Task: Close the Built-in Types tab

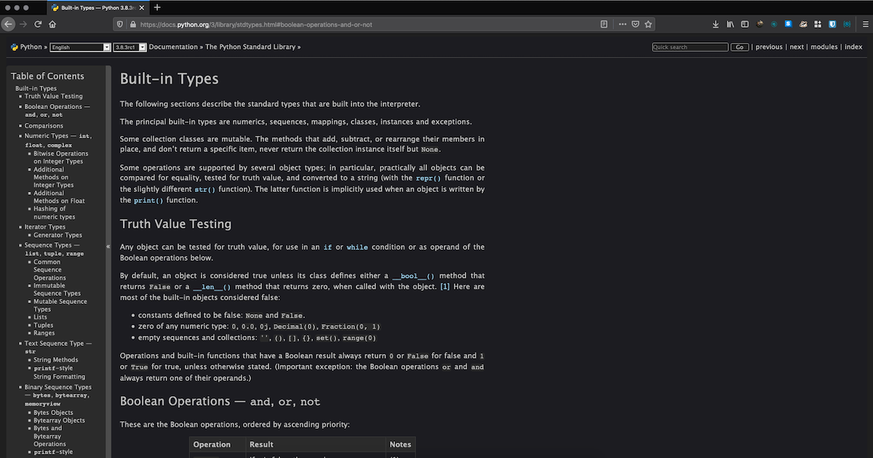Action: (143, 7)
